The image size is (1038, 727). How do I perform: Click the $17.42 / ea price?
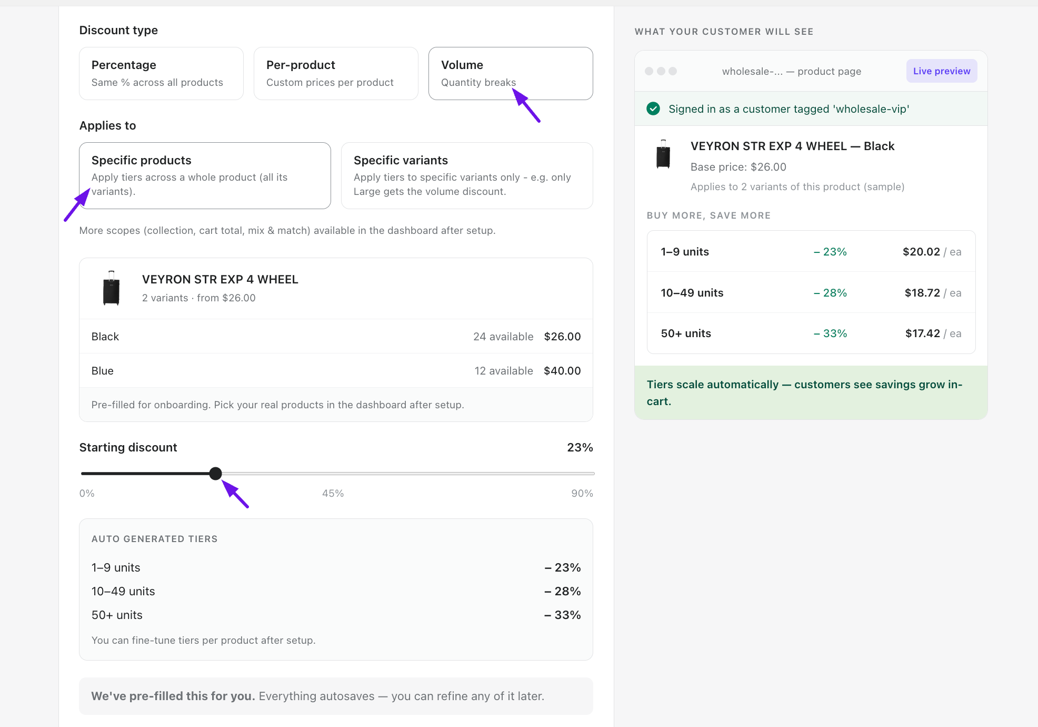(933, 333)
